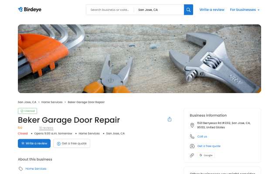
Task: Click the Get a free quote button
Action: (71, 143)
